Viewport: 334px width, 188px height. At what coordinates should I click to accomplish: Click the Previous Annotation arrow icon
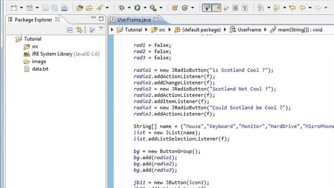[276, 8]
